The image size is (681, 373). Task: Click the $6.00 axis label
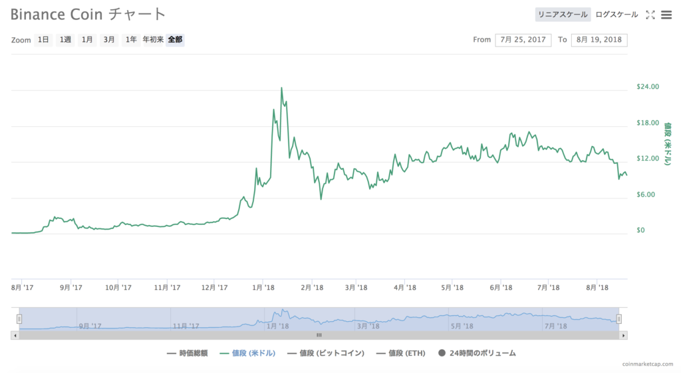coord(645,194)
